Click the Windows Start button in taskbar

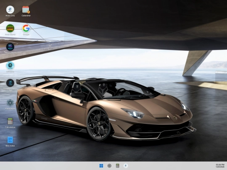(x=101, y=166)
